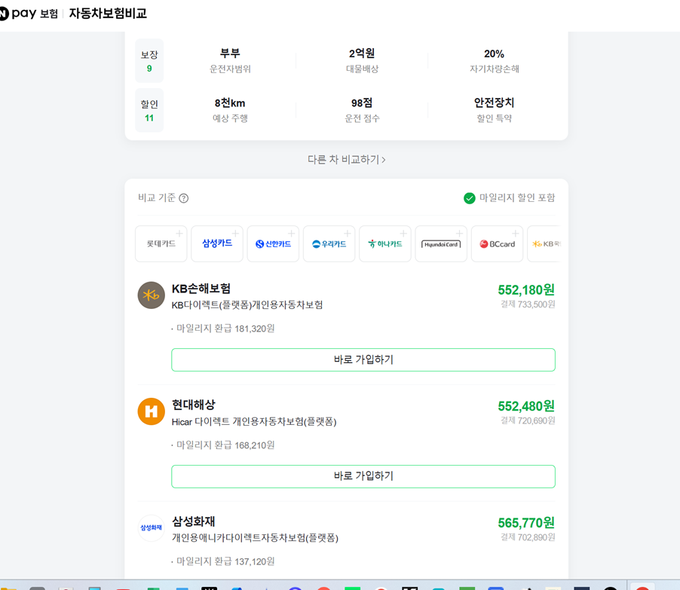Open the 할인 11 discount tile

click(x=149, y=111)
